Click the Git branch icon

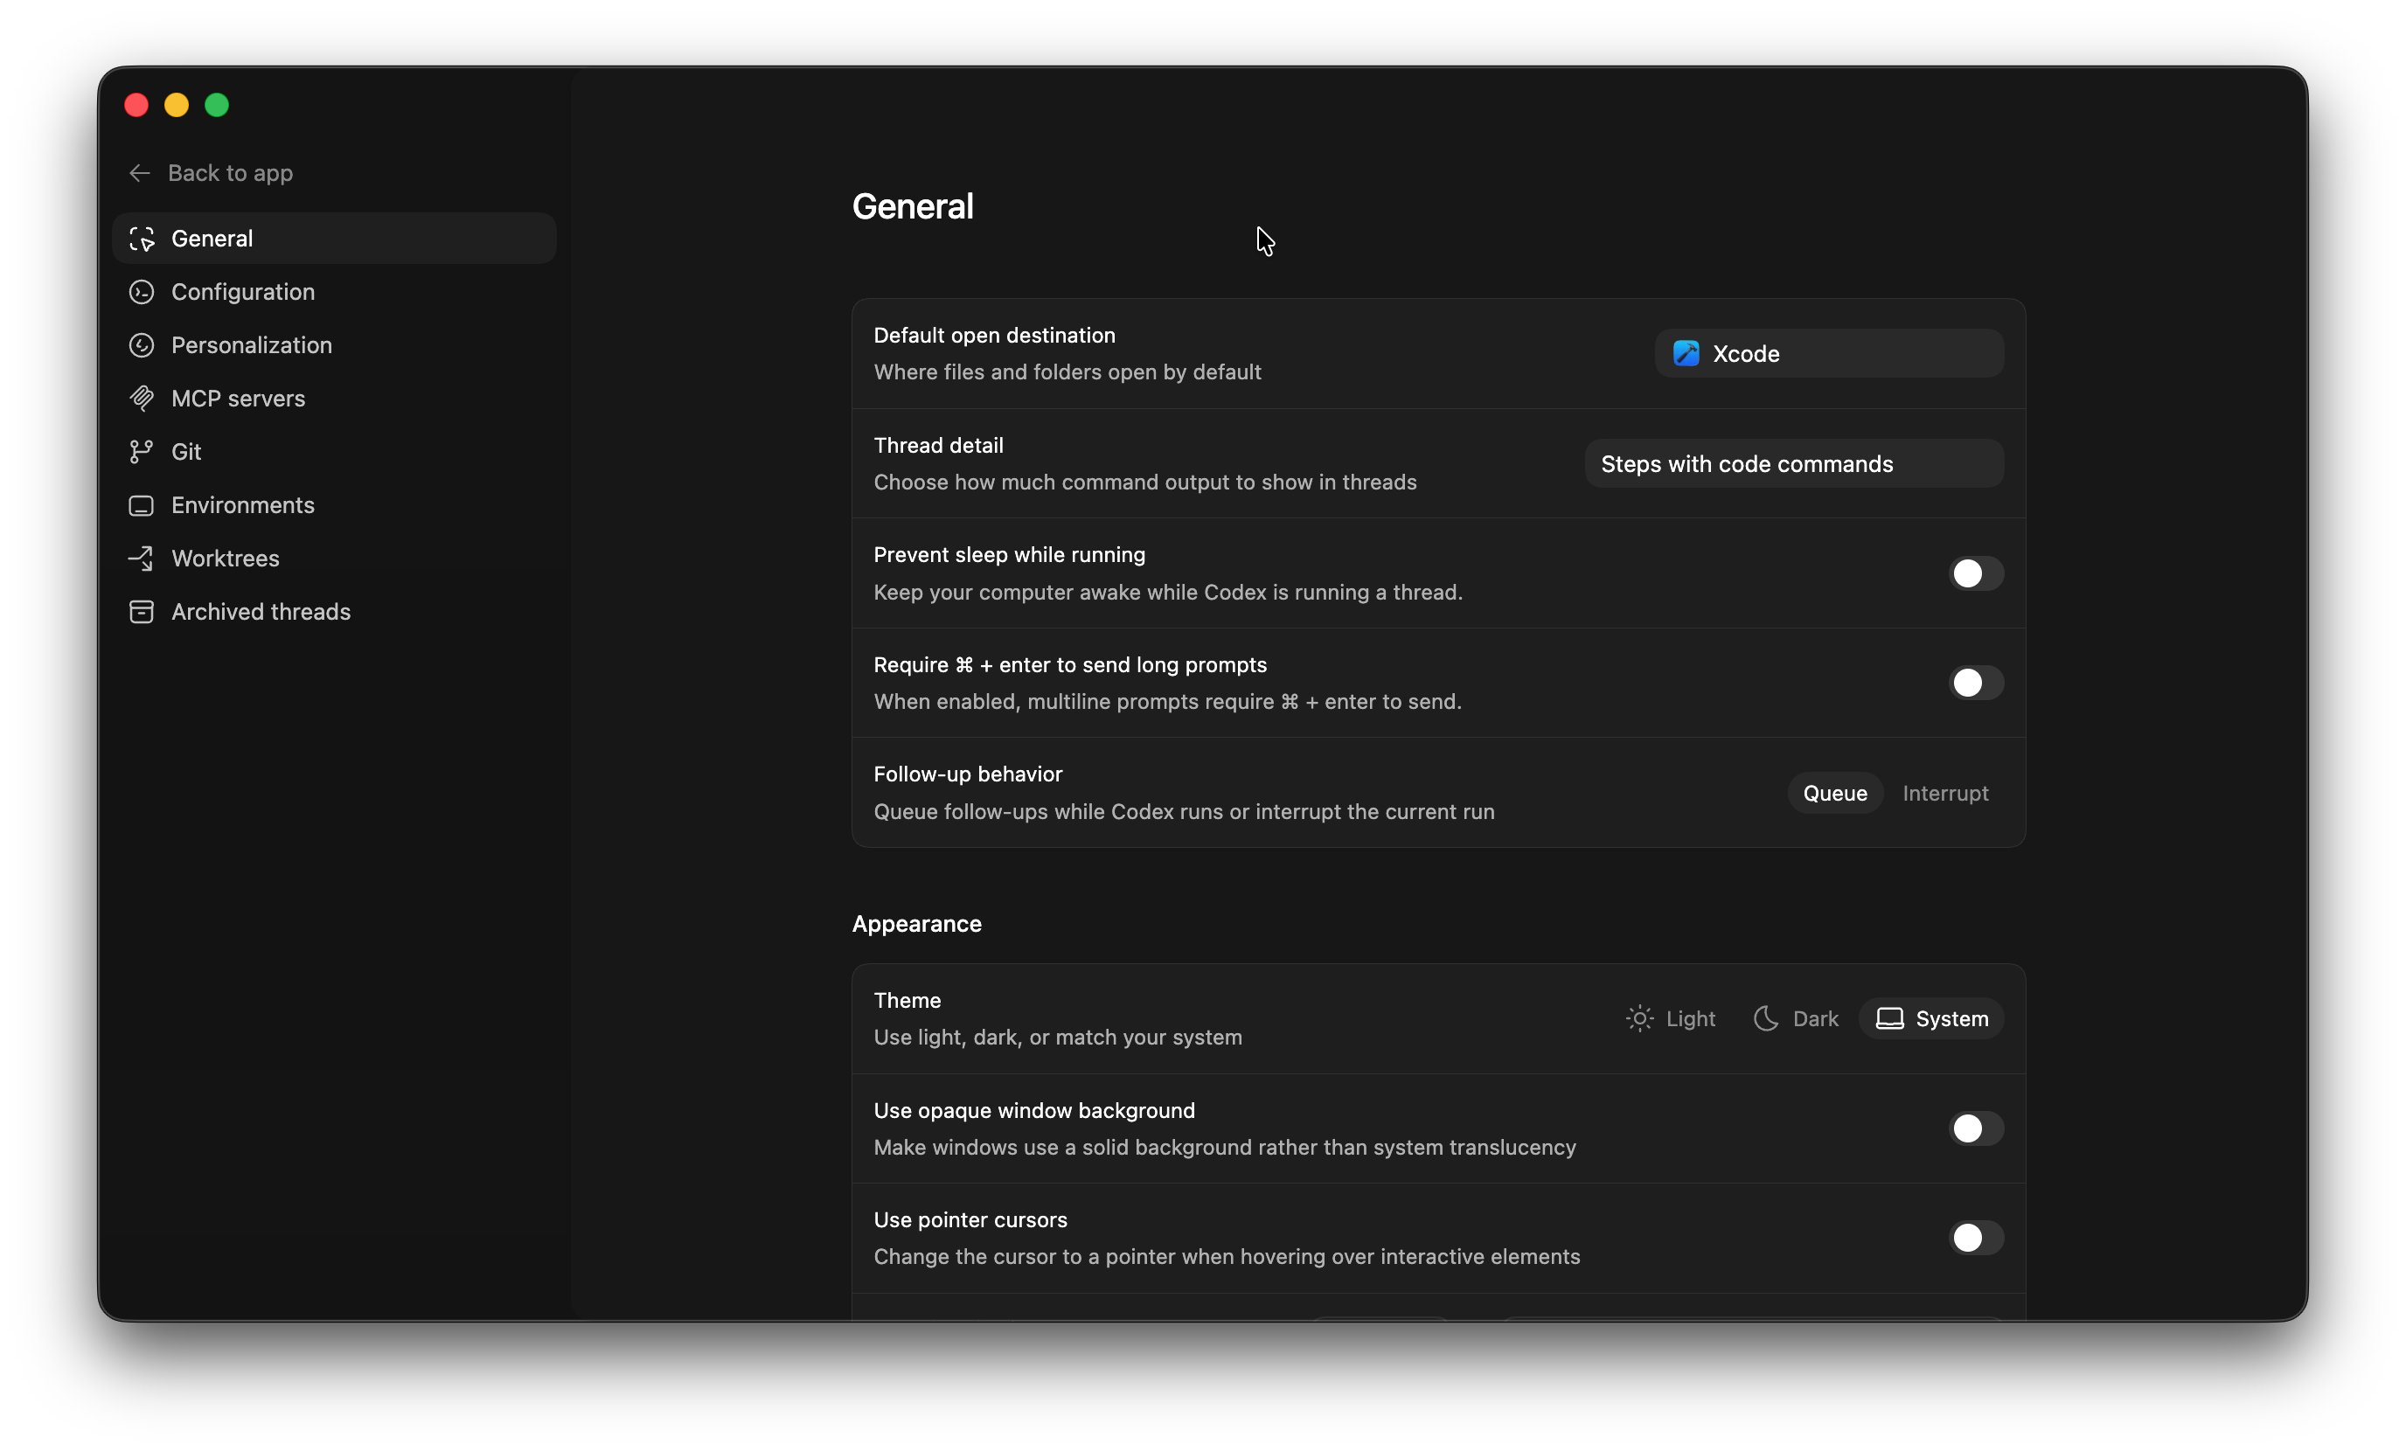[142, 451]
